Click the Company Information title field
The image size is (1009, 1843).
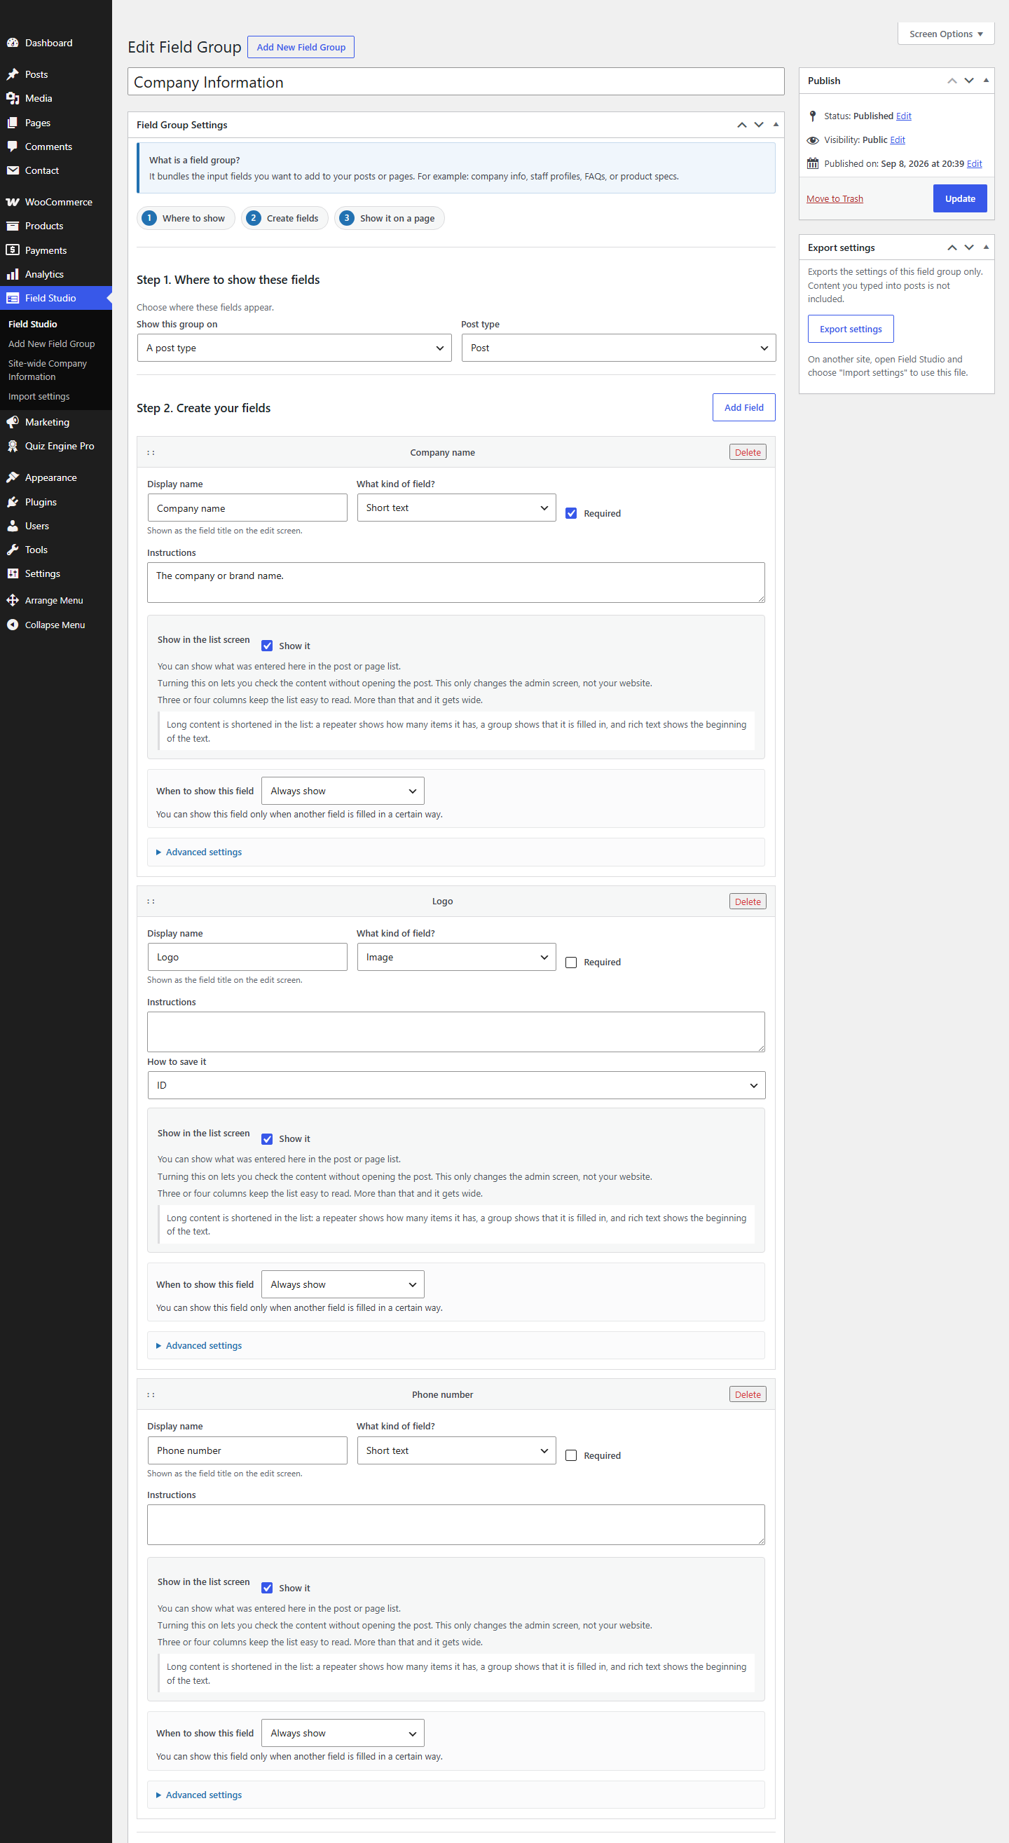(x=455, y=81)
